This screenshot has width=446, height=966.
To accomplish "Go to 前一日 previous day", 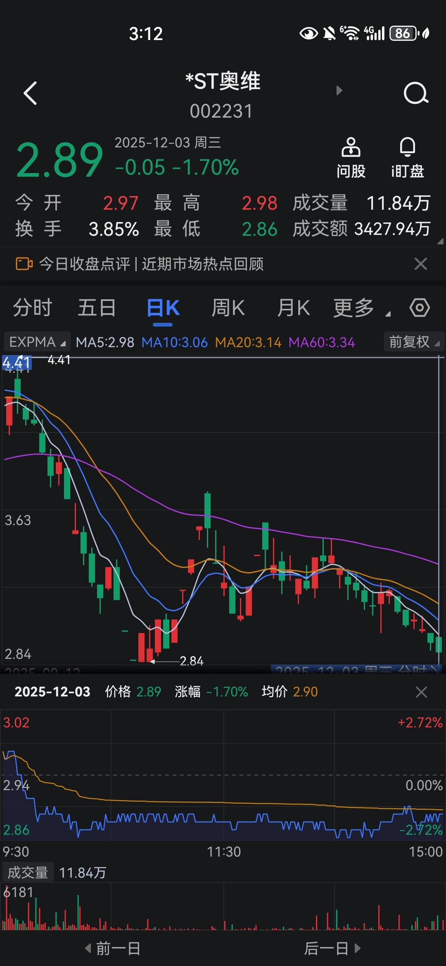I will [x=112, y=949].
